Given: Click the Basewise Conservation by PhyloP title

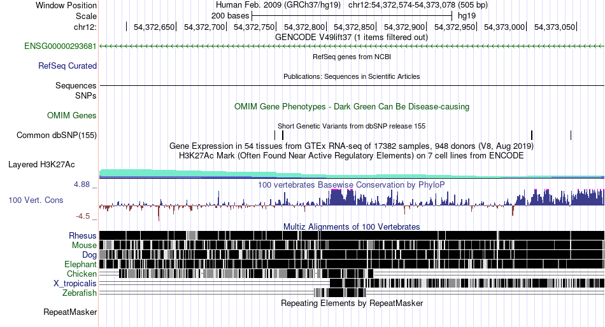Looking at the screenshot, I should (352, 184).
